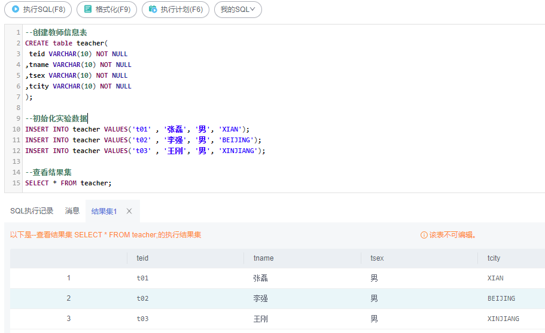Click the teid column header

tap(142, 258)
